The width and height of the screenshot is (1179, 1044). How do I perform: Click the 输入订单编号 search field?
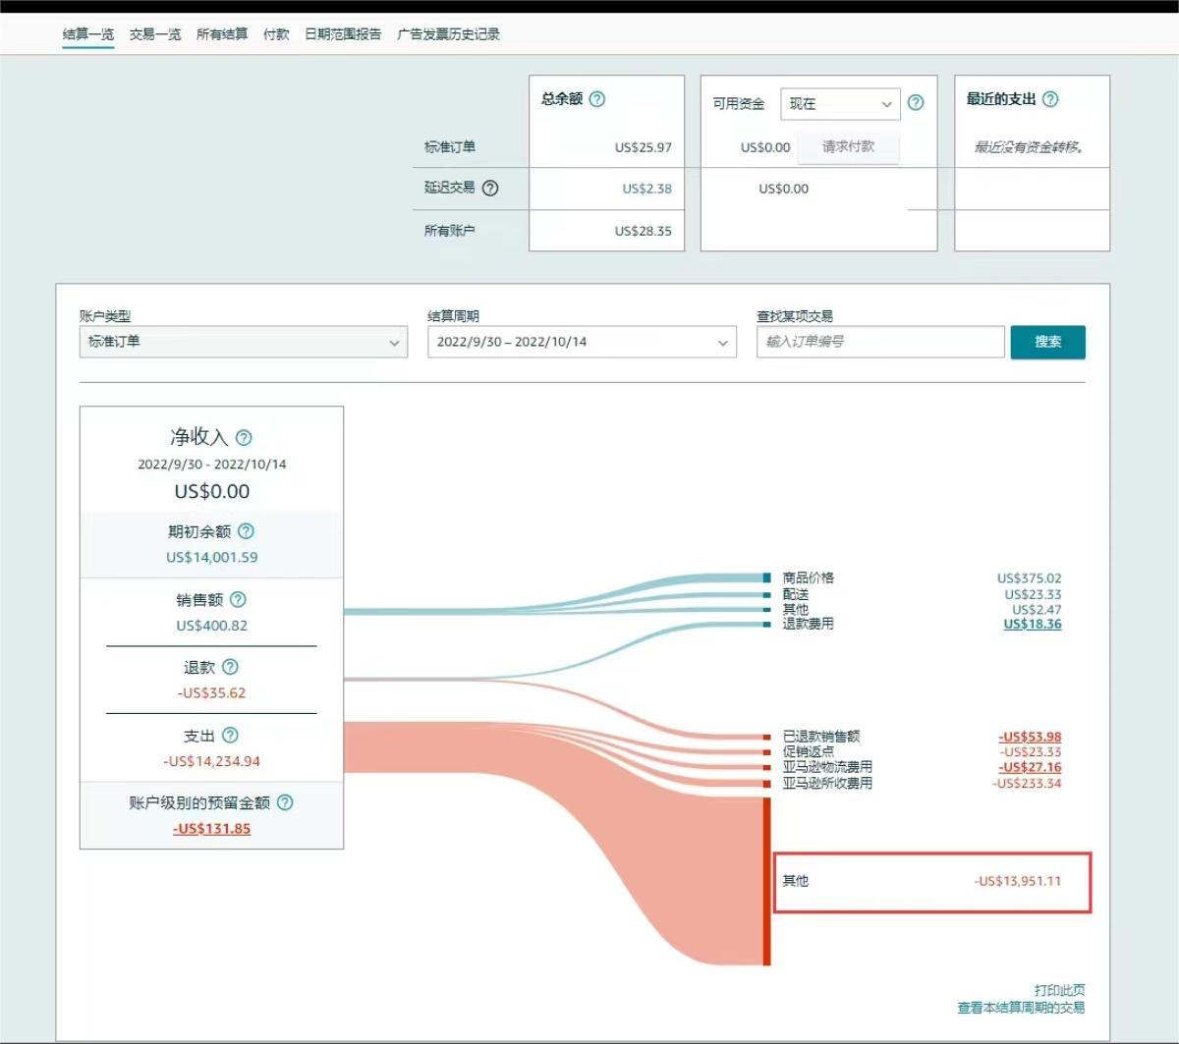(x=880, y=342)
